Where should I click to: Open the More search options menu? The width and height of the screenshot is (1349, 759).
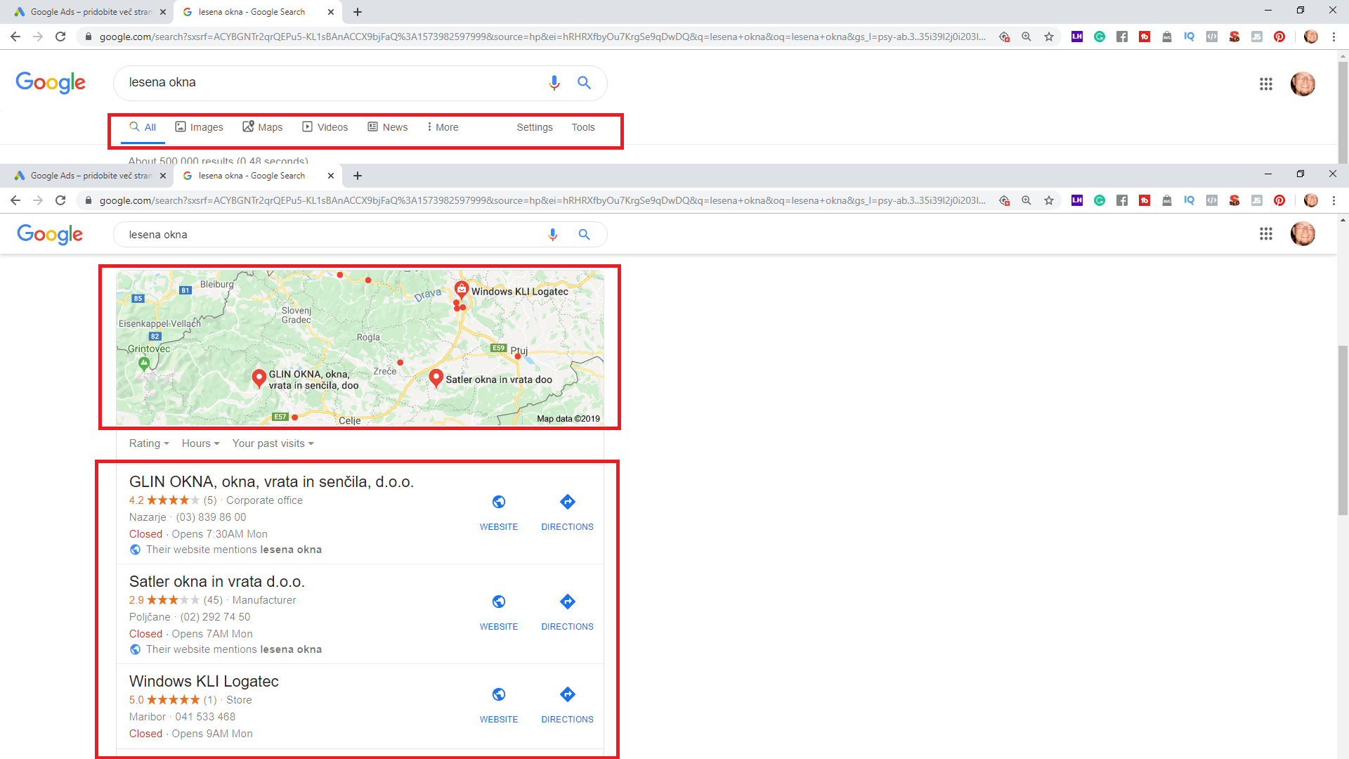(443, 127)
